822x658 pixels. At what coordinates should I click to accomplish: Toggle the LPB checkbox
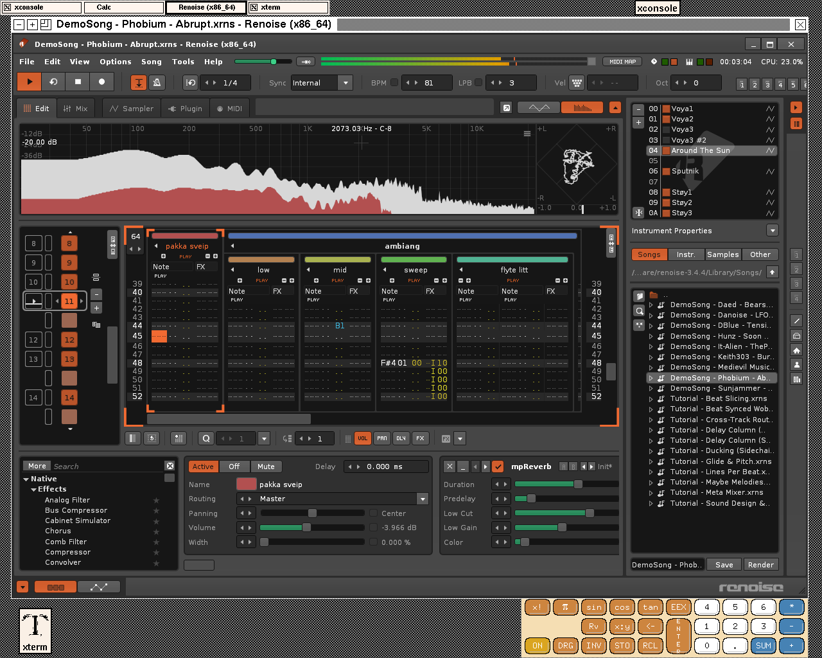(x=478, y=83)
